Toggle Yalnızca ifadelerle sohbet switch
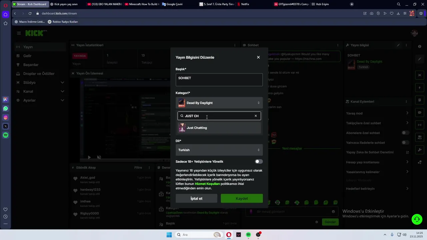The image size is (427, 240). 405,143
